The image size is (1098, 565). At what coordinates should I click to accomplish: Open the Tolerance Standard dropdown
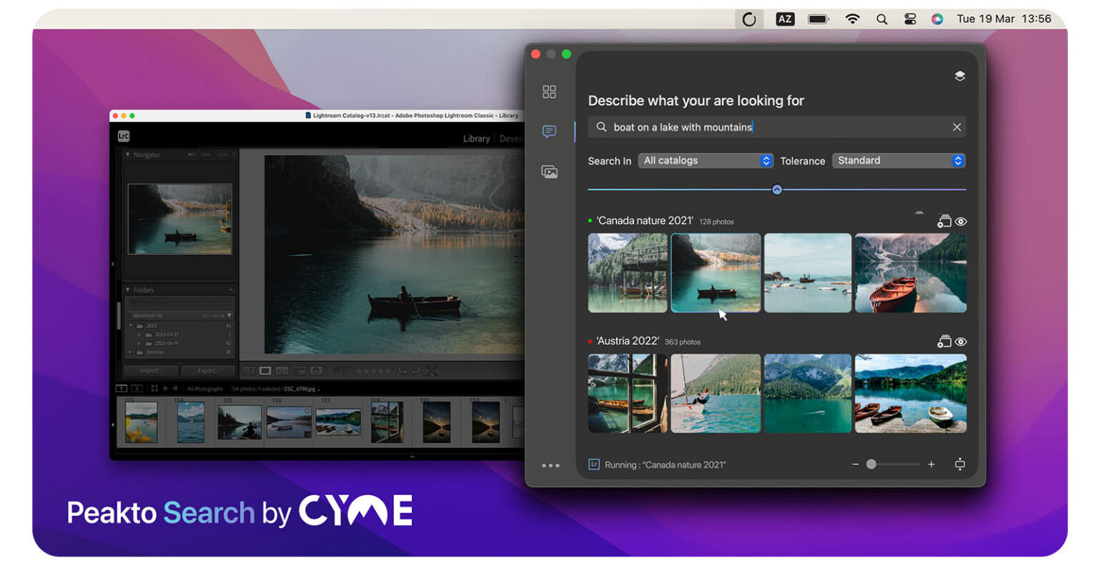899,161
